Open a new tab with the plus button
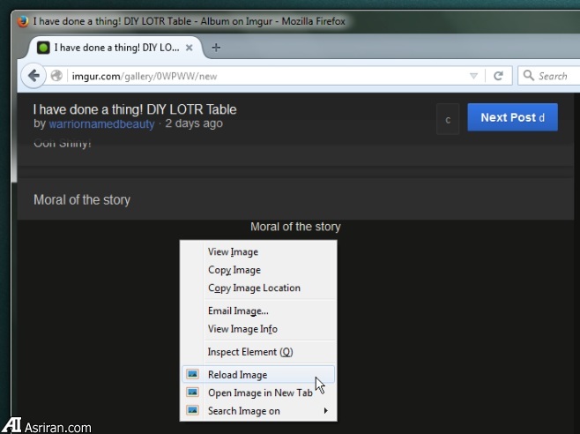The height and width of the screenshot is (434, 580). pyautogui.click(x=217, y=48)
